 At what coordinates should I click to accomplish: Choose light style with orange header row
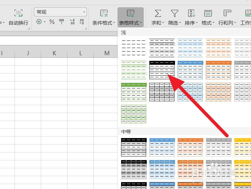point(218,70)
